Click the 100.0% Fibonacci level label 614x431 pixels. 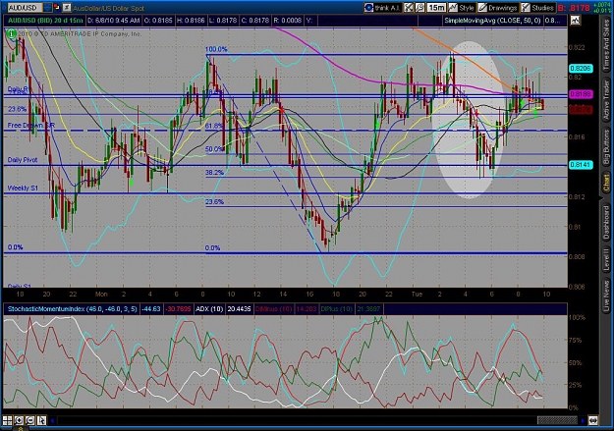[216, 49]
